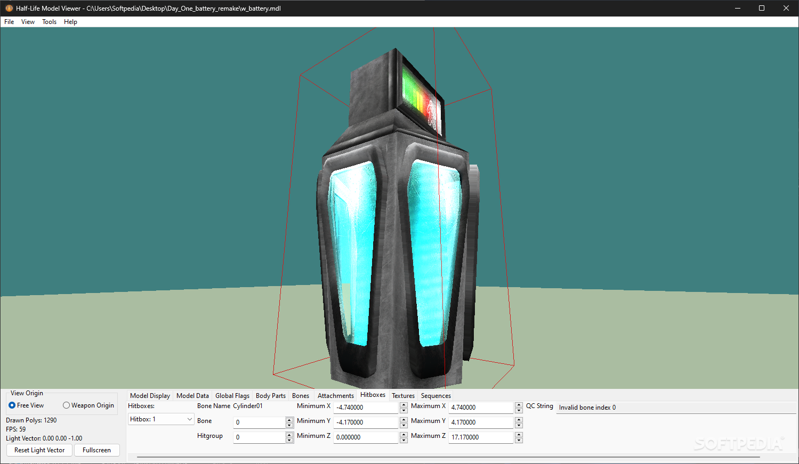799x464 pixels.
Task: Click the Hitgroup input field
Action: (260, 437)
